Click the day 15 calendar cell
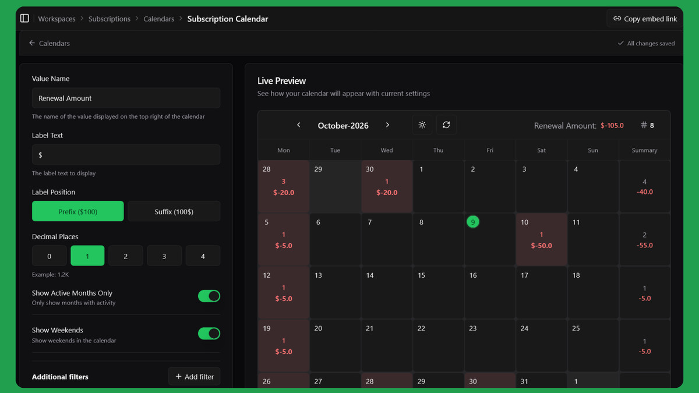The height and width of the screenshot is (393, 699). pyautogui.click(x=439, y=293)
